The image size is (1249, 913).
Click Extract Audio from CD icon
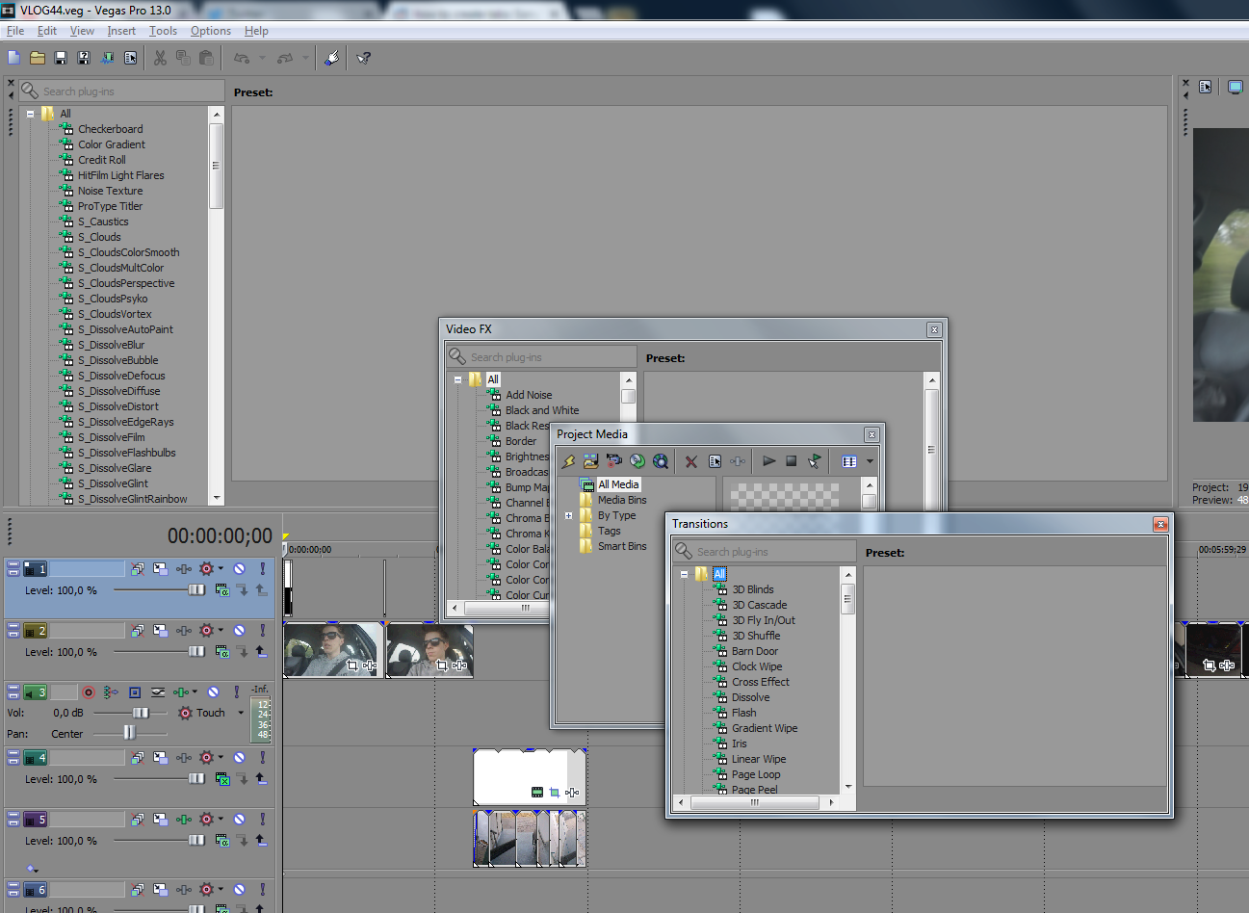tap(637, 461)
